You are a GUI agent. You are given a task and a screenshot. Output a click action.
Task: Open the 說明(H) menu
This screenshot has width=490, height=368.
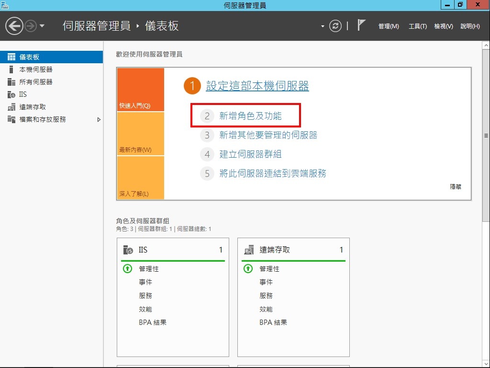click(x=470, y=26)
